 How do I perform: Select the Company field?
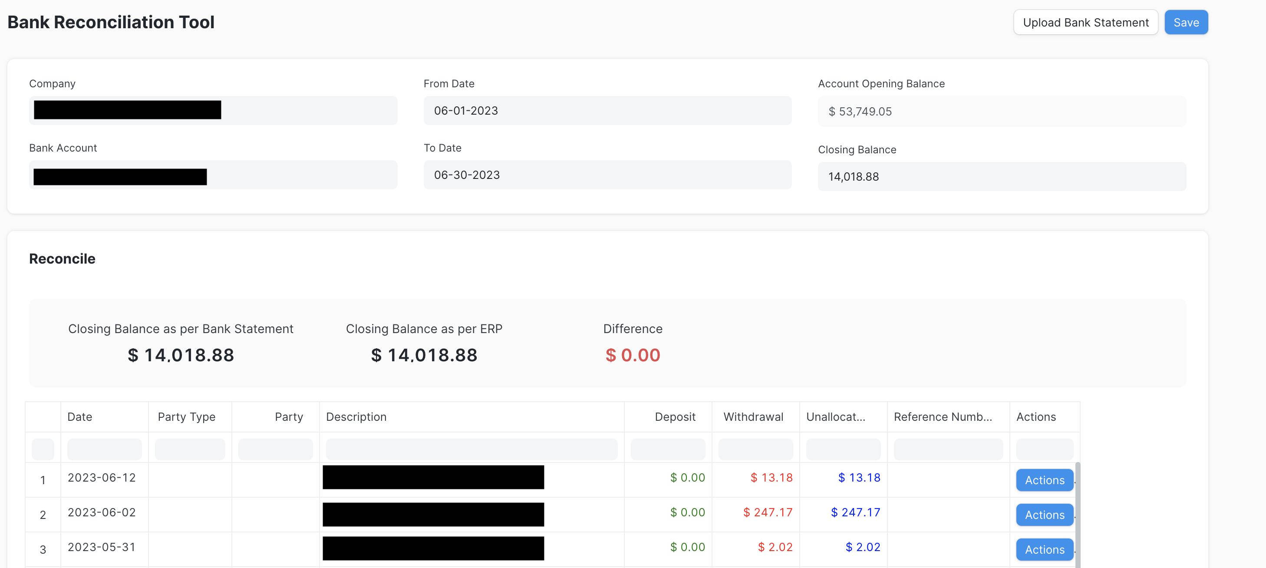[x=213, y=110]
